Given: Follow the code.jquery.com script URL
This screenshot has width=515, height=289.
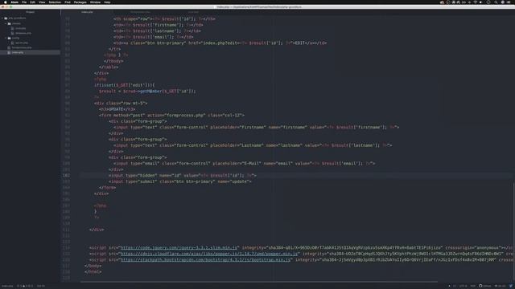Looking at the screenshot, I should coord(179,248).
